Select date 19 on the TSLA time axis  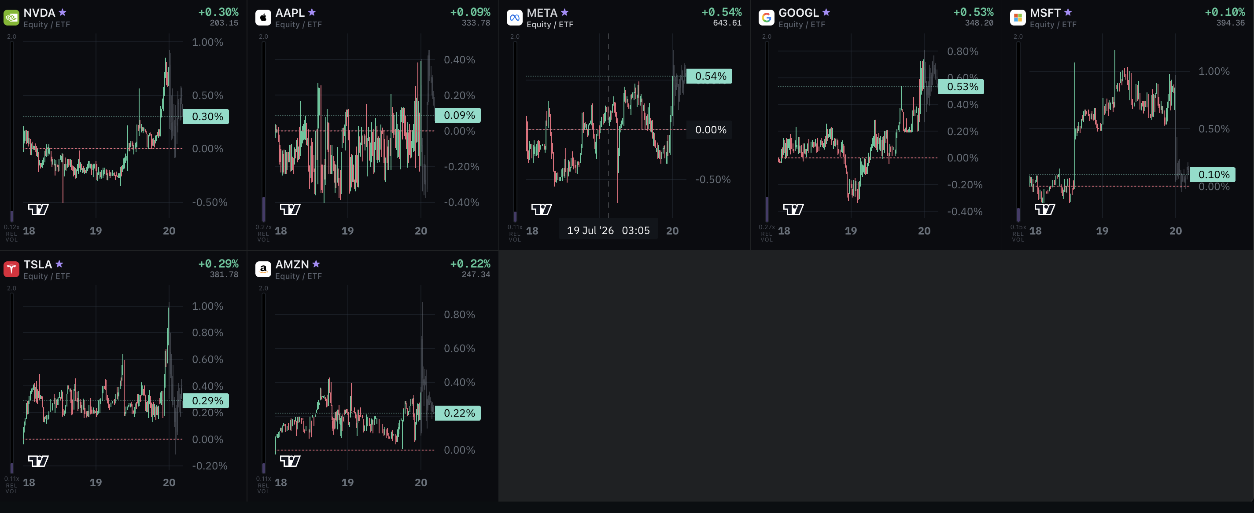tap(96, 482)
